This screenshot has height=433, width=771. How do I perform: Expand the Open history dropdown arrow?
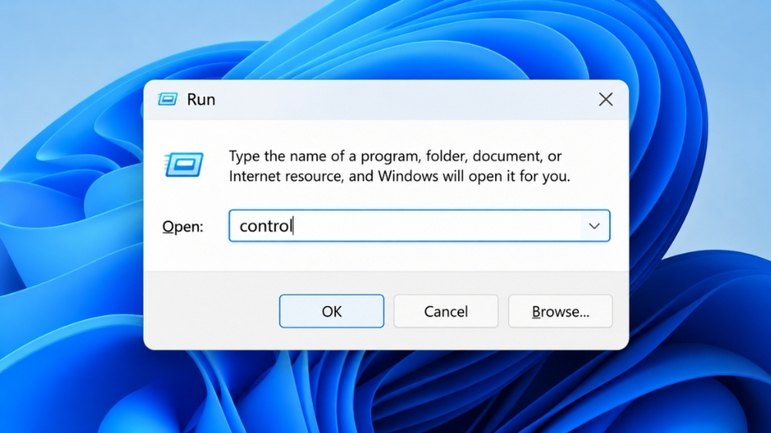click(594, 226)
